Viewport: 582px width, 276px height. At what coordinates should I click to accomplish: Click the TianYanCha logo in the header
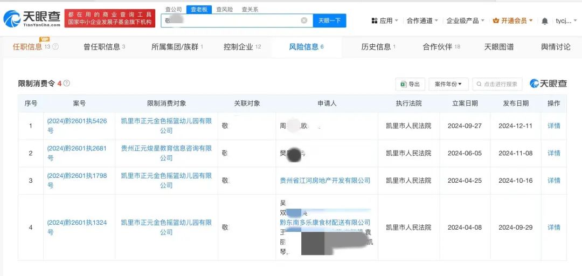[x=32, y=18]
